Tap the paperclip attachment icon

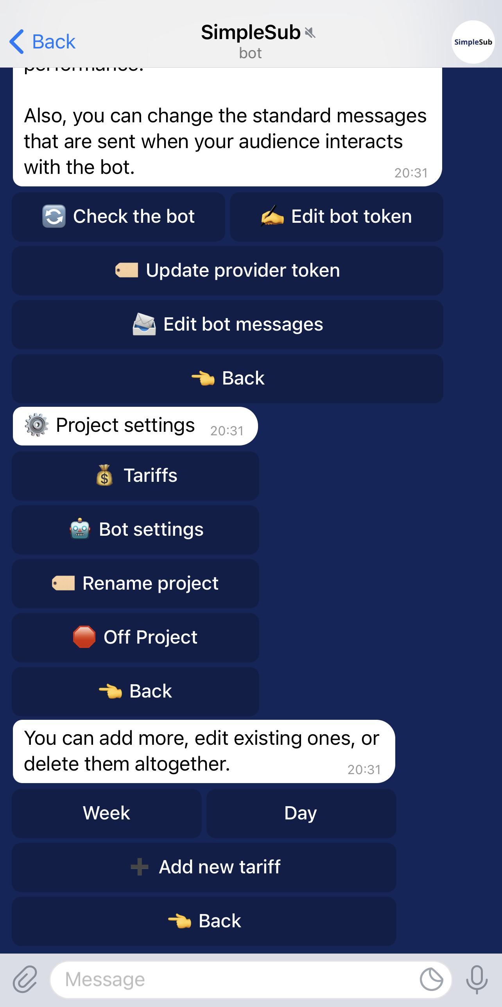click(25, 979)
